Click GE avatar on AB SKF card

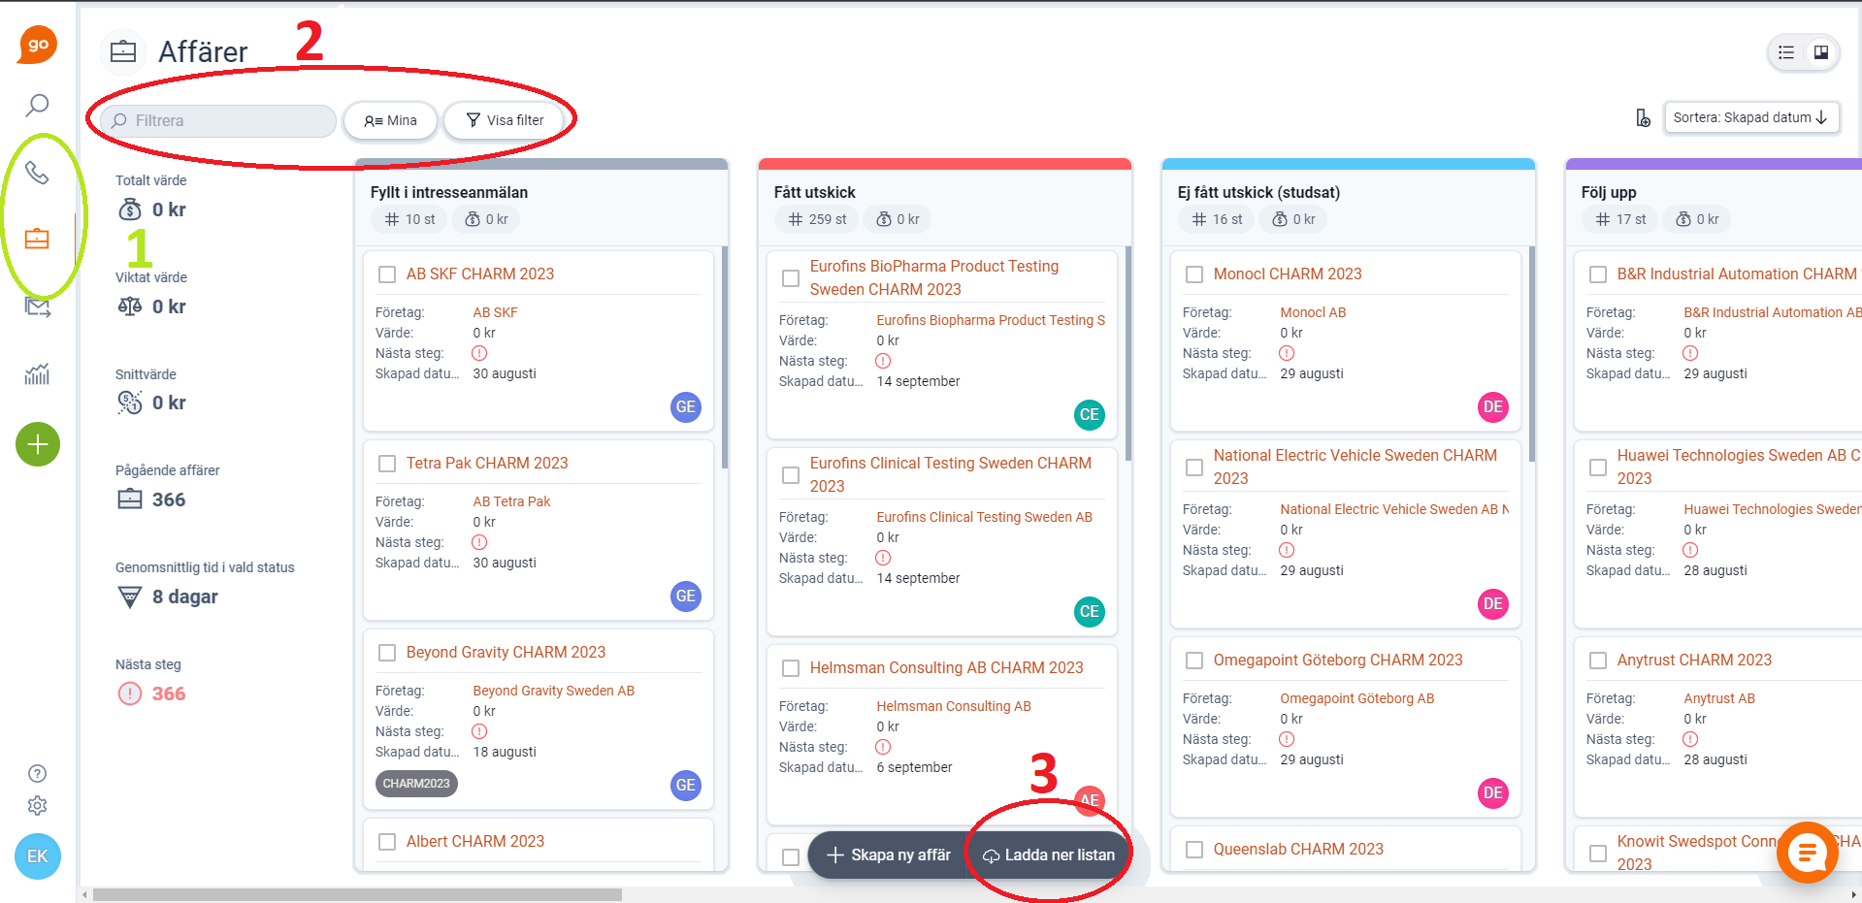686,406
